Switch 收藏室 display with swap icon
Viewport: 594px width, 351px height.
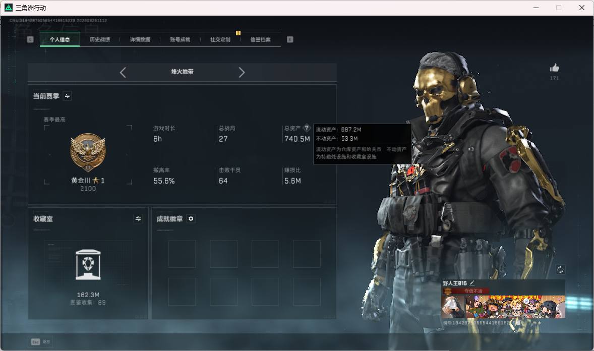[x=138, y=219]
